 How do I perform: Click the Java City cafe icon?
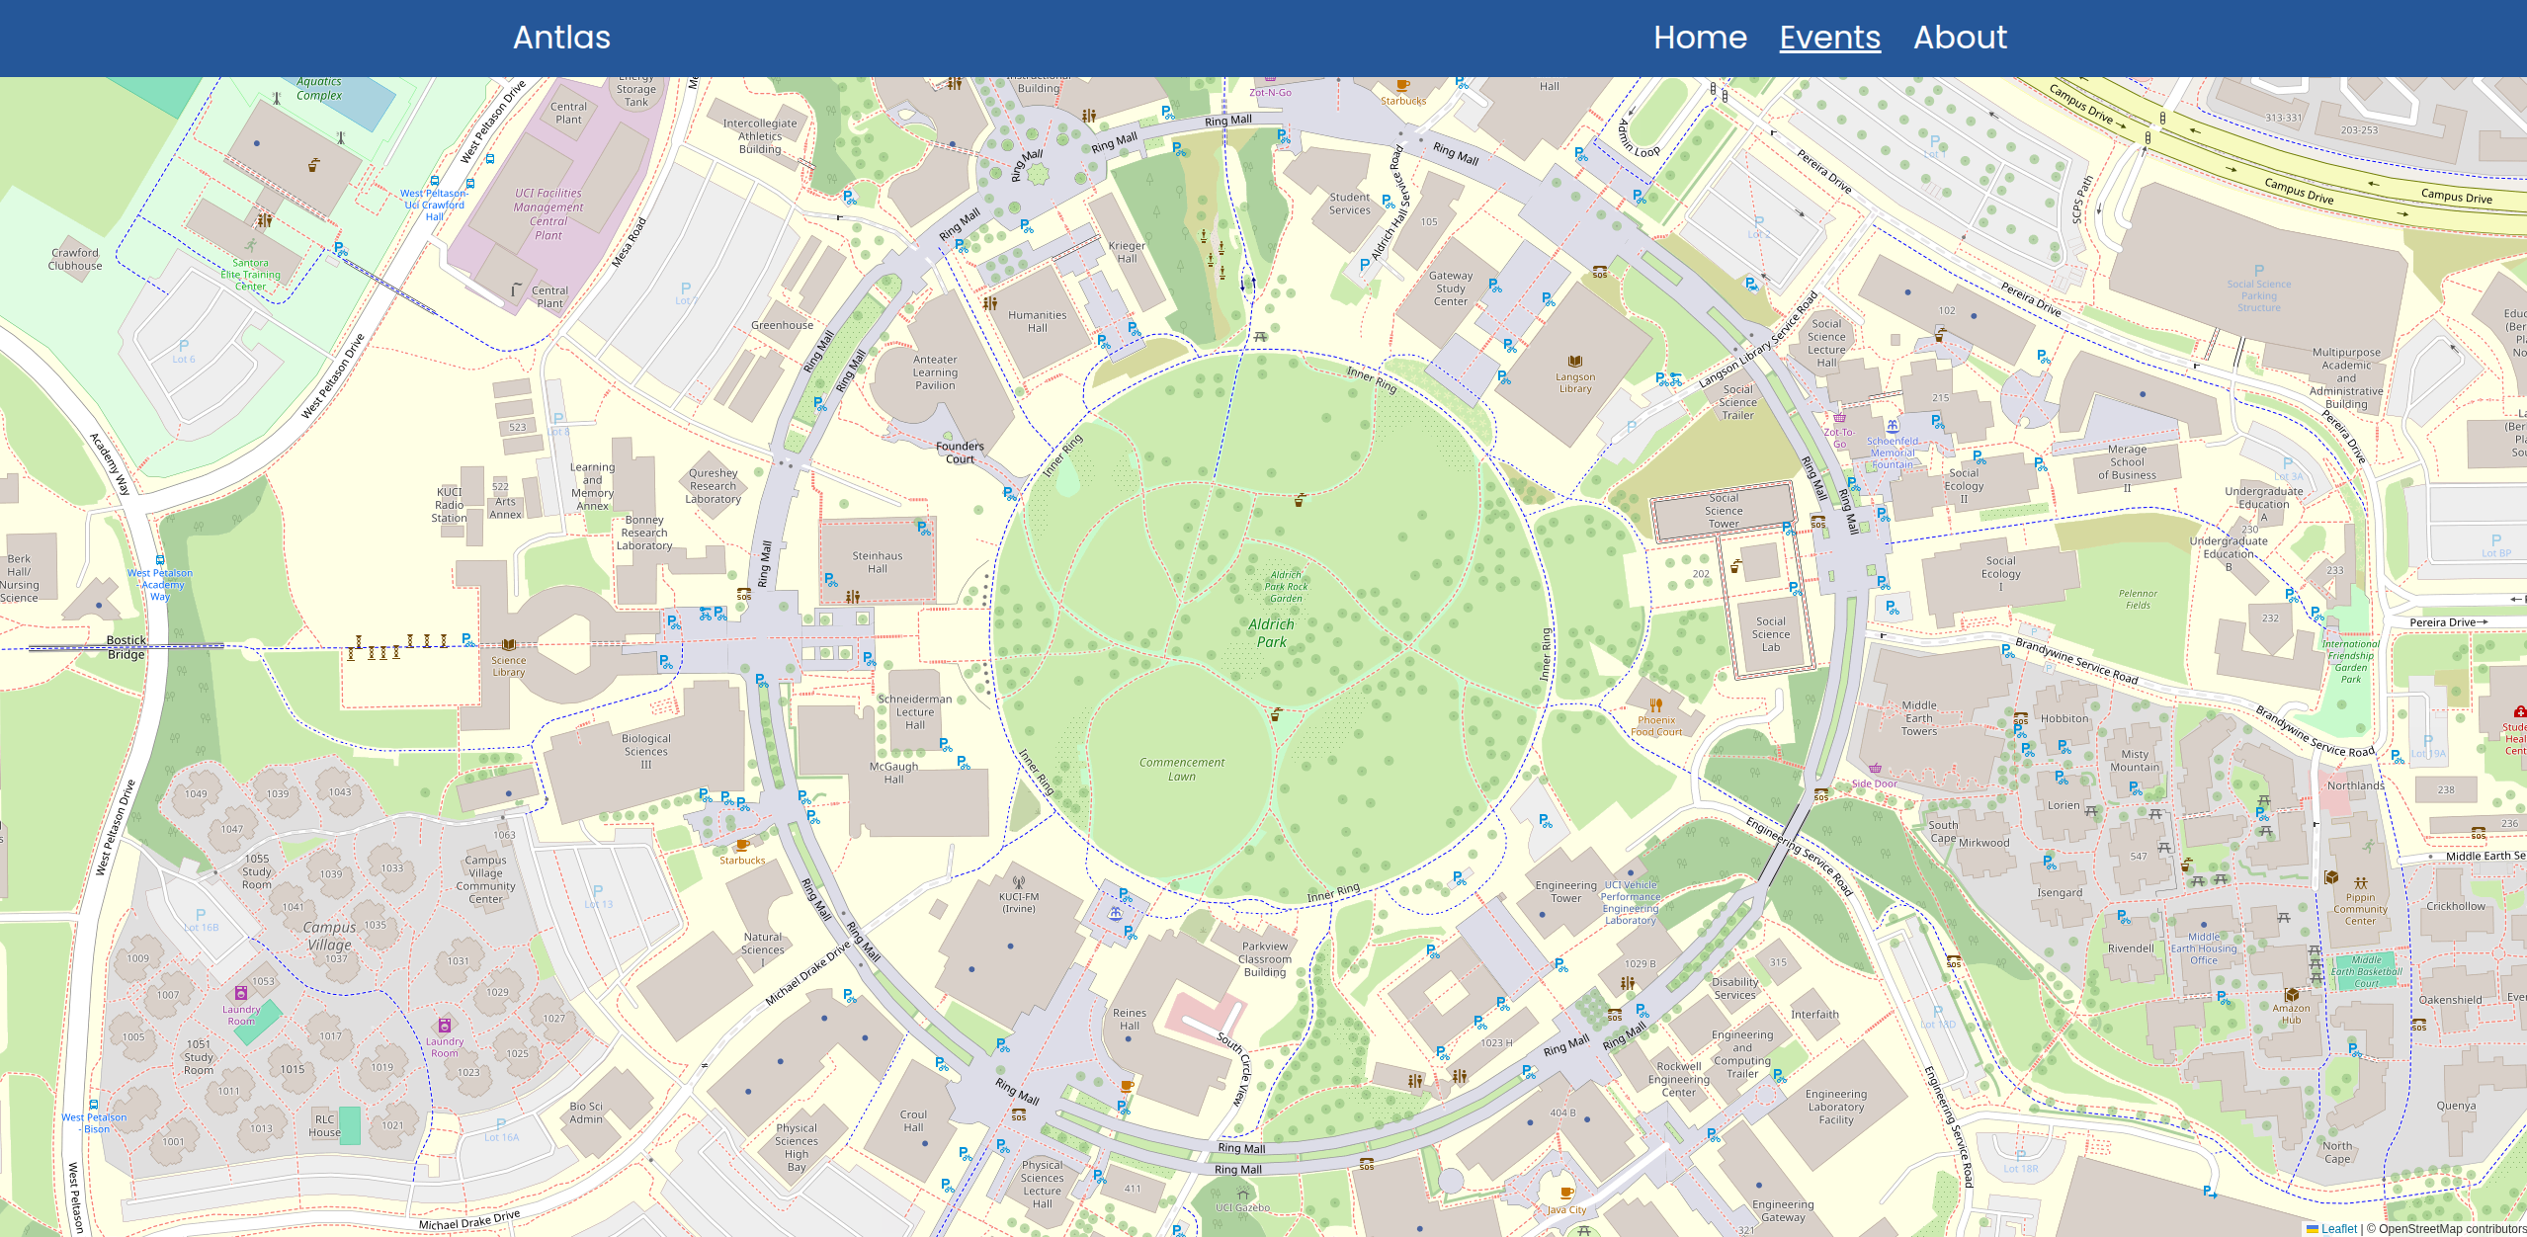click(1566, 1194)
